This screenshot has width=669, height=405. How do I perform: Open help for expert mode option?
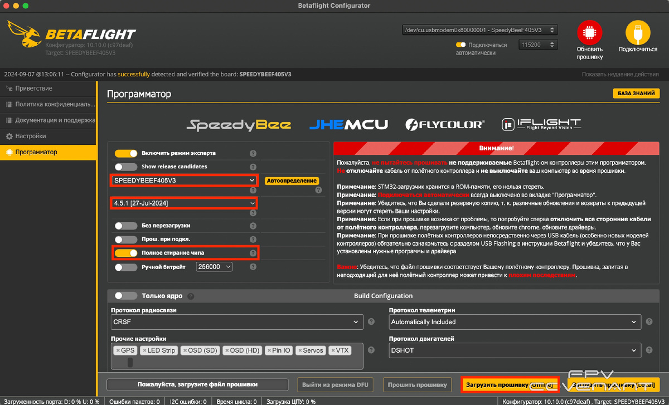click(253, 153)
